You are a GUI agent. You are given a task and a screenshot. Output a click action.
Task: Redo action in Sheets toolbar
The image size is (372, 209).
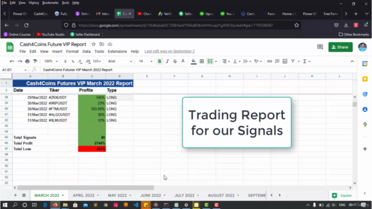point(20,62)
